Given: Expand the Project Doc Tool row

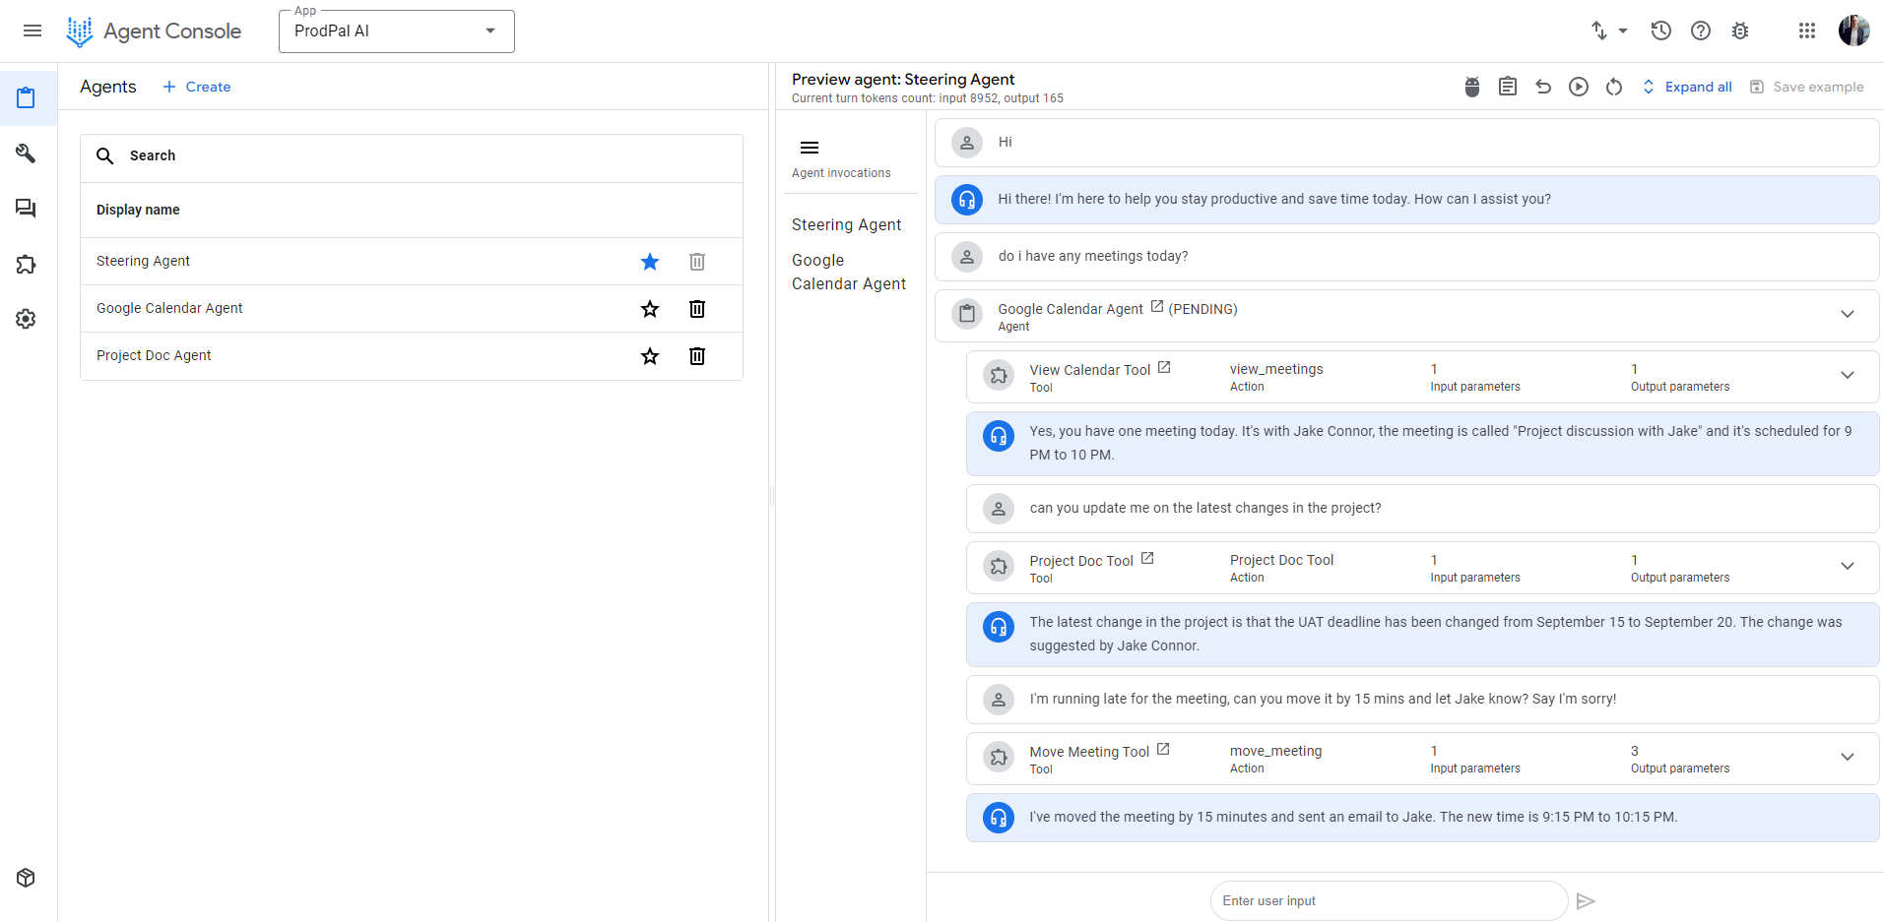Looking at the screenshot, I should [x=1848, y=567].
